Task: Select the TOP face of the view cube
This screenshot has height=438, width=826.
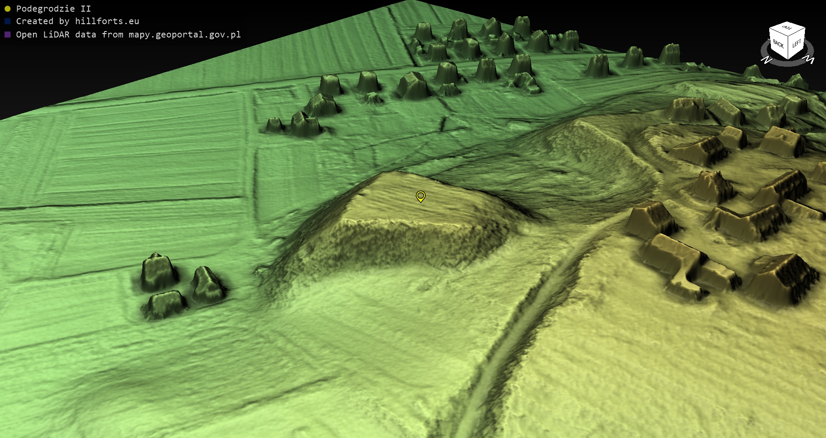Action: point(787,28)
